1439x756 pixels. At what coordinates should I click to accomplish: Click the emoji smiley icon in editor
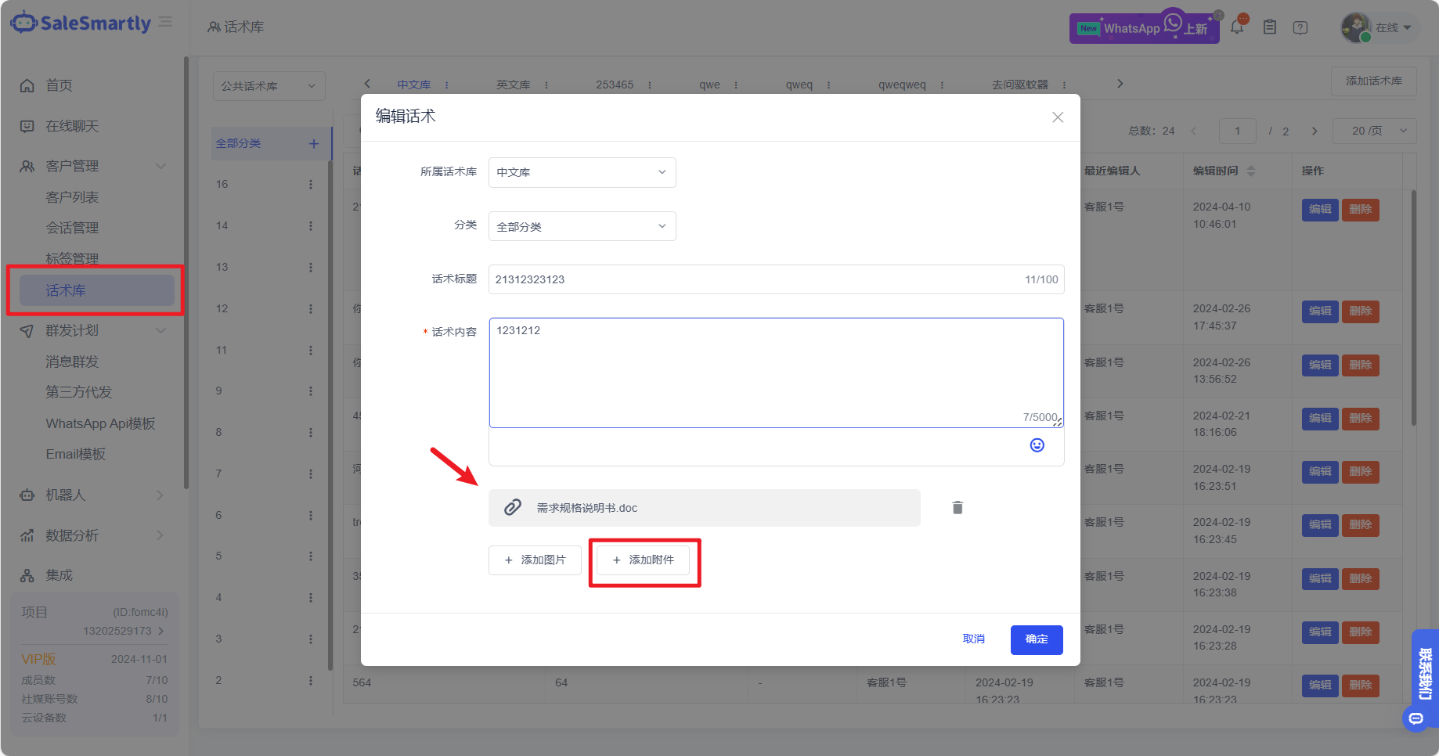click(x=1037, y=445)
